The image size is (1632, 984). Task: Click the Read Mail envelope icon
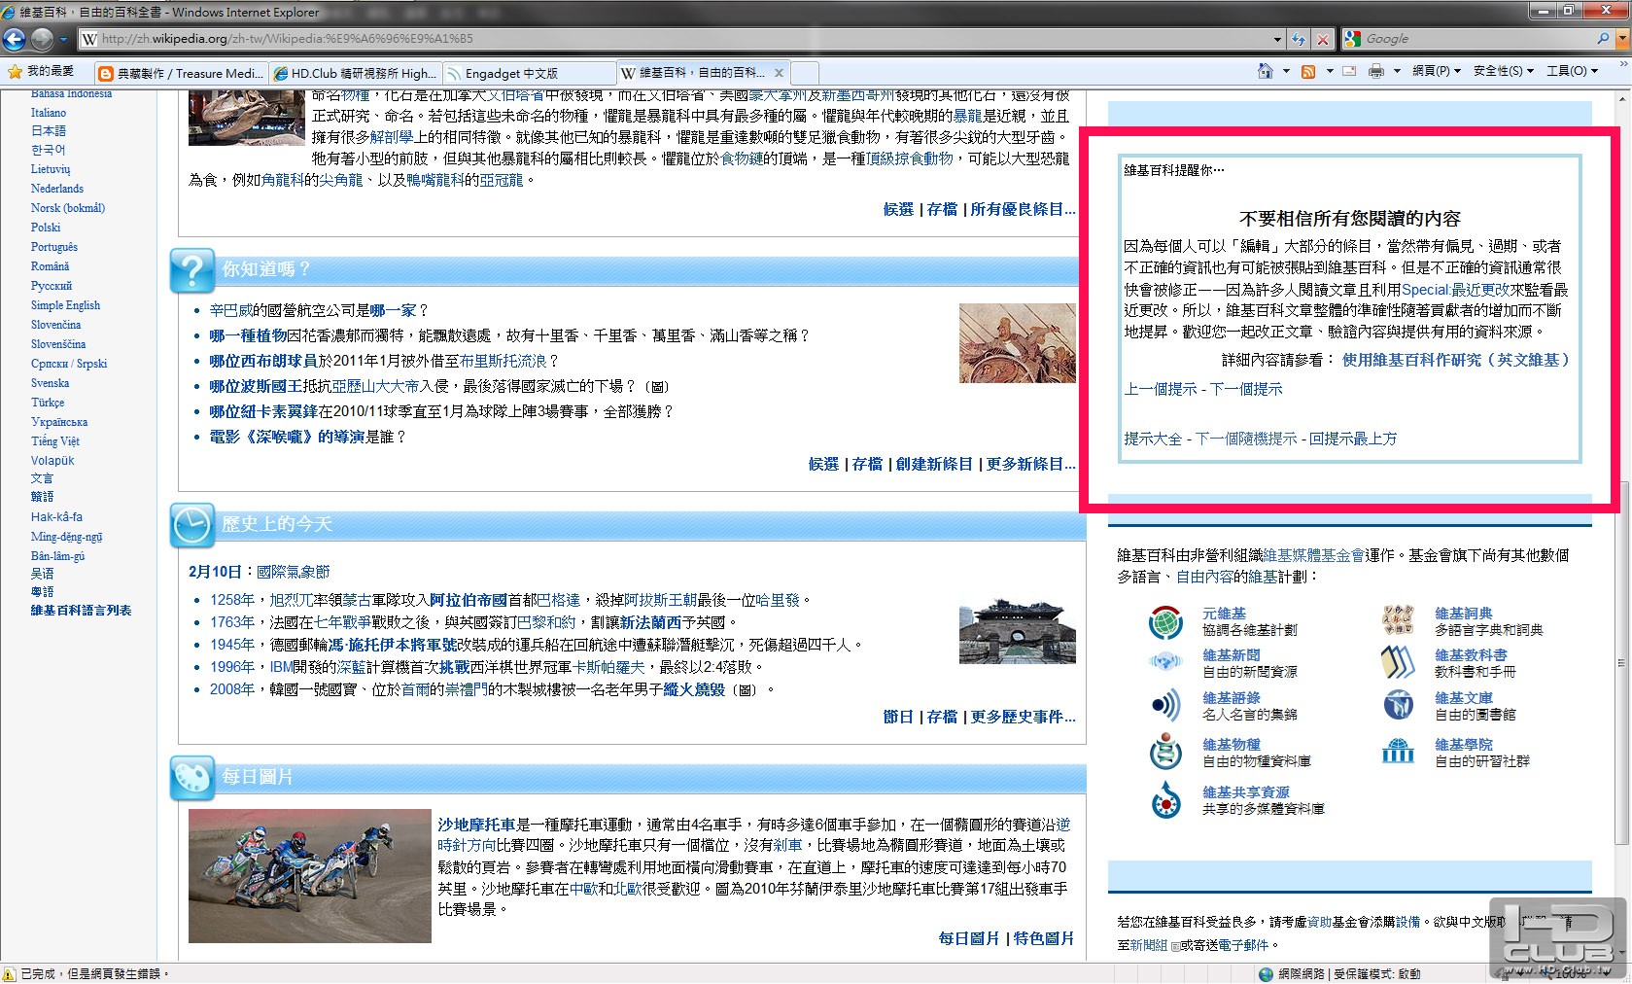[x=1349, y=71]
